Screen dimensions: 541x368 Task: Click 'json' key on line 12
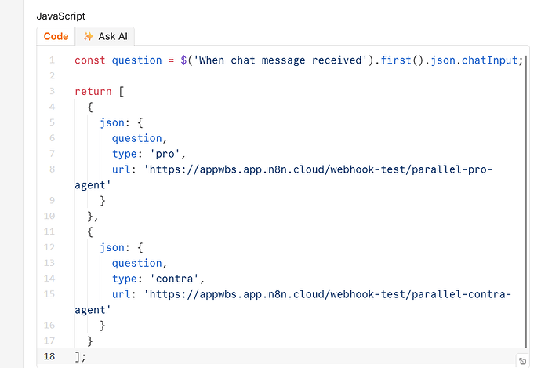click(112, 247)
